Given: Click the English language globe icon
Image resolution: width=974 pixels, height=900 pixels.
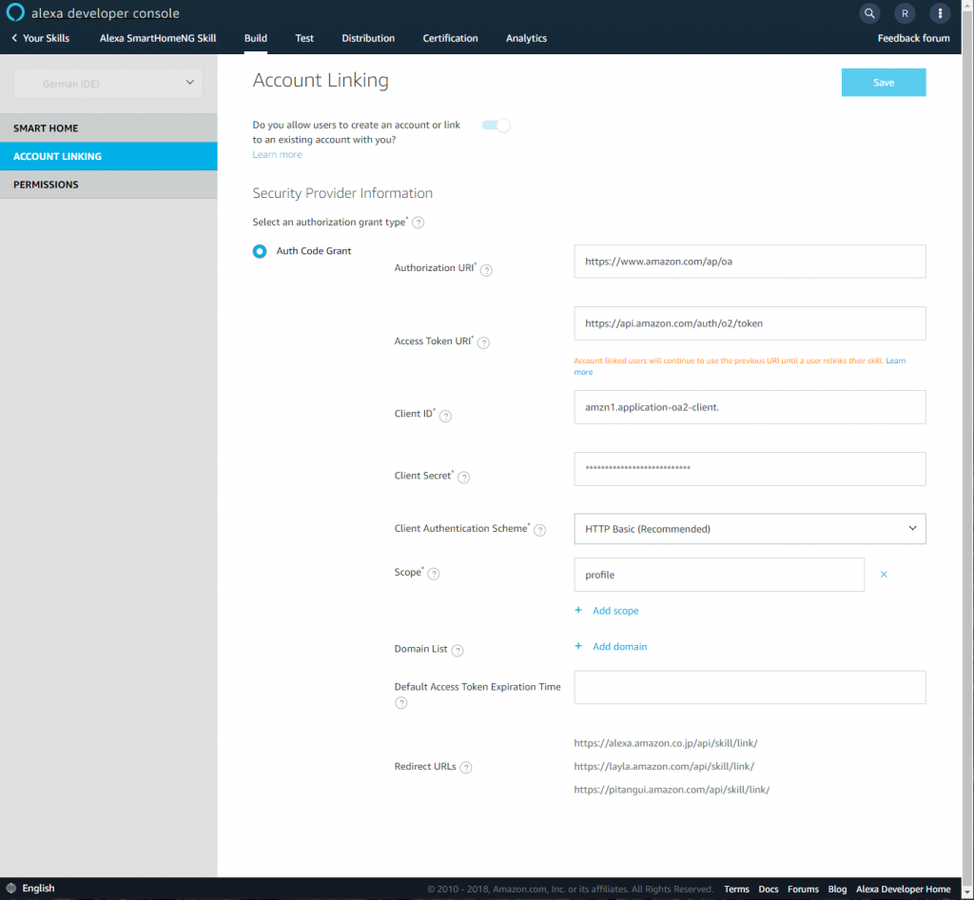Looking at the screenshot, I should pos(10,888).
